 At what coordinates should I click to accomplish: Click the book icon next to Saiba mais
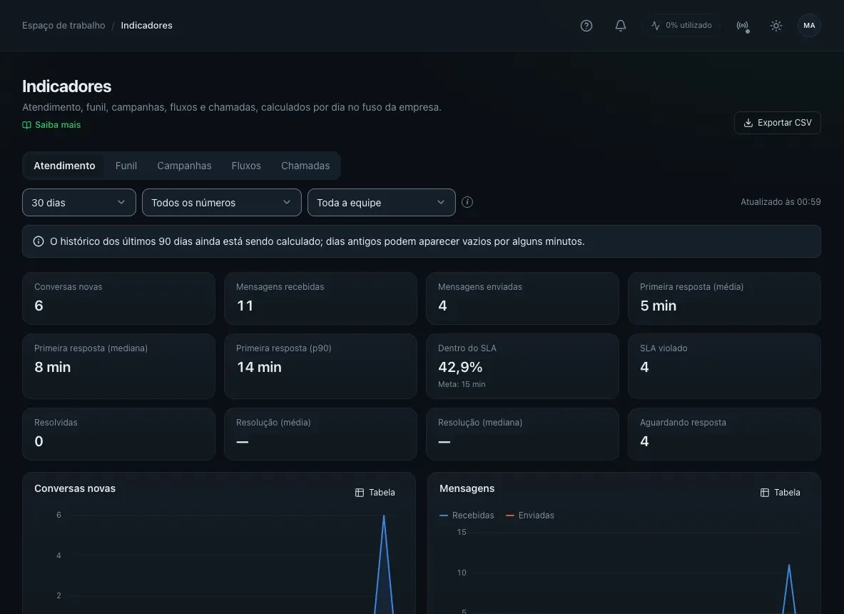pyautogui.click(x=26, y=125)
